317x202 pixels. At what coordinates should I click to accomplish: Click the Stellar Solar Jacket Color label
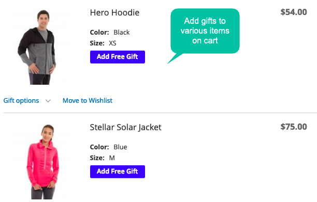tap(99, 147)
